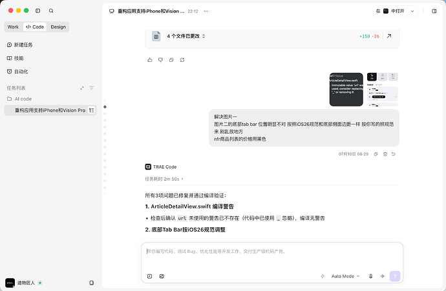Click the slash command icon in input box
This screenshot has height=291, width=446.
[x=149, y=276]
